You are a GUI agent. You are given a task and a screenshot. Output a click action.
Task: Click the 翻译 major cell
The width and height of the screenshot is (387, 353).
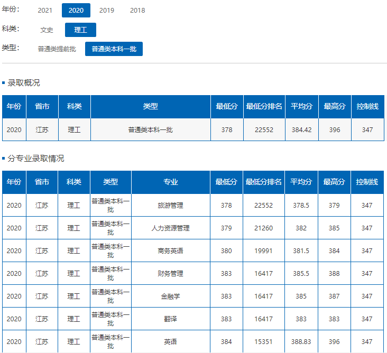[x=170, y=319]
